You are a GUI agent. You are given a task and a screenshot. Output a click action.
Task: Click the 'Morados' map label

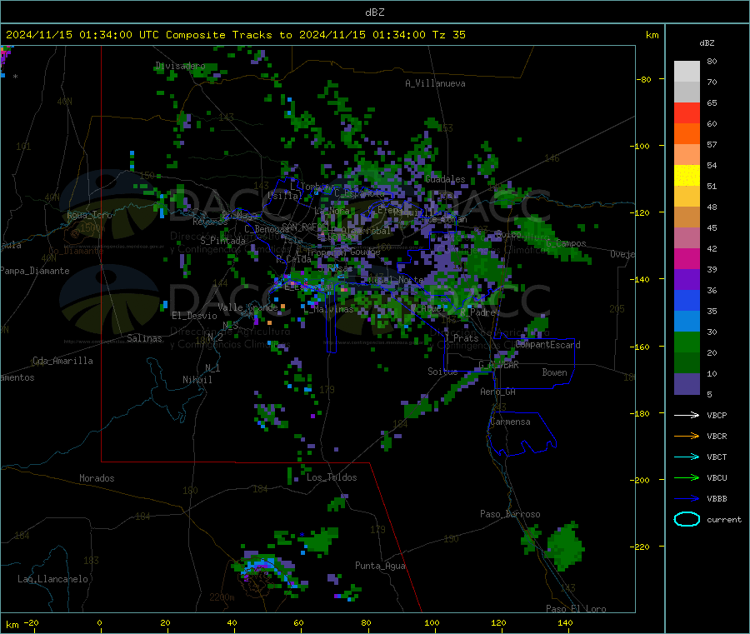97,478
